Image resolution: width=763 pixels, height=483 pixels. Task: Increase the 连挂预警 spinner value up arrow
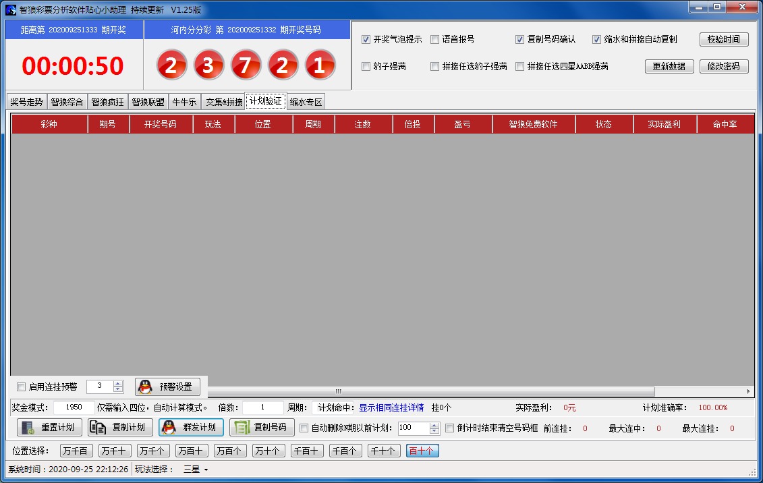pos(118,384)
